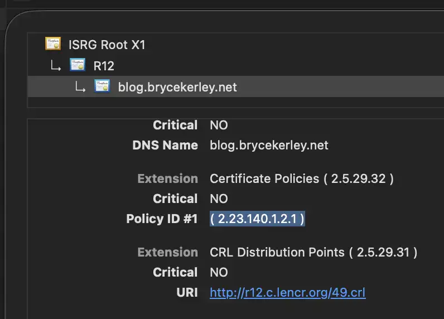Click the DNS Name value blog.brycekerley.net
Image resolution: width=444 pixels, height=319 pixels.
tap(269, 145)
